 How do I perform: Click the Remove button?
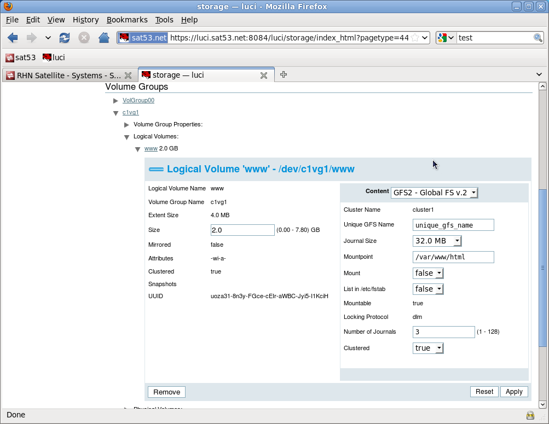click(166, 392)
